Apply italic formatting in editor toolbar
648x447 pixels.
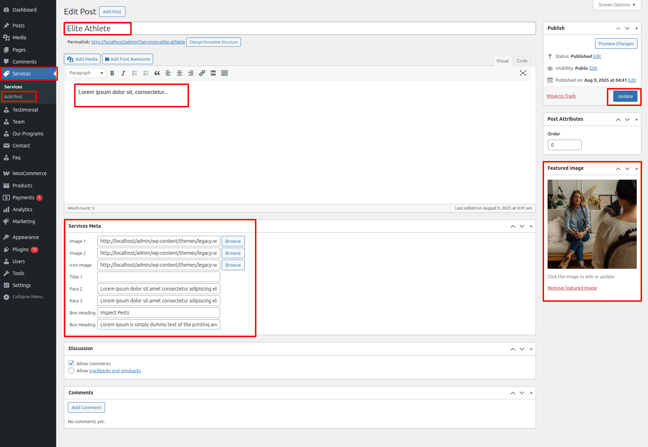123,73
